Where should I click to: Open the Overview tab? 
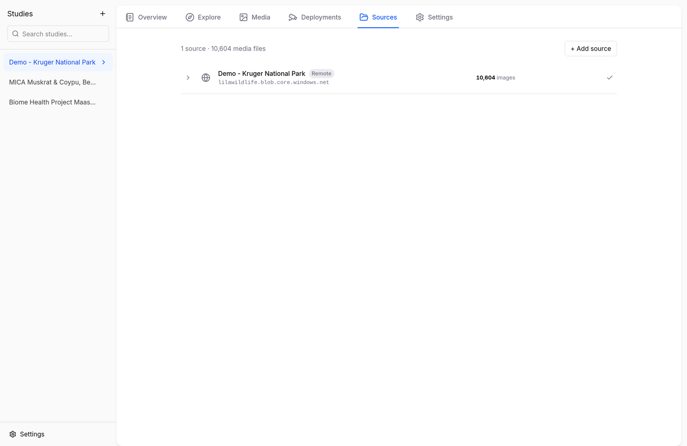click(x=146, y=17)
